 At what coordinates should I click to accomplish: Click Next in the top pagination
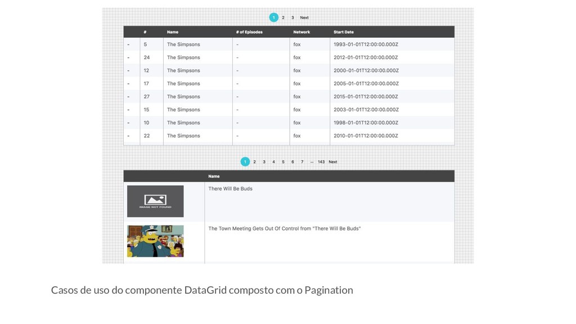pyautogui.click(x=304, y=17)
